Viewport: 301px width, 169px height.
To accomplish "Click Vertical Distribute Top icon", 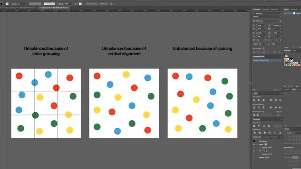I will [x=254, y=108].
